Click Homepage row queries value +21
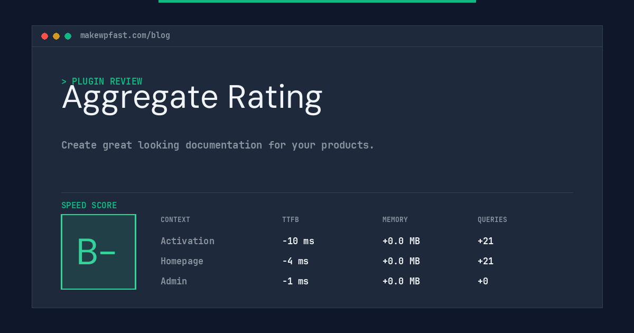Screen dimensions: 634x333 (486, 261)
